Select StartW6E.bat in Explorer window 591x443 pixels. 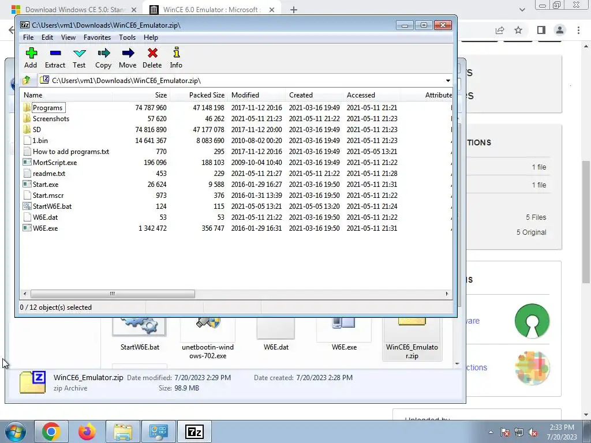[x=140, y=335]
